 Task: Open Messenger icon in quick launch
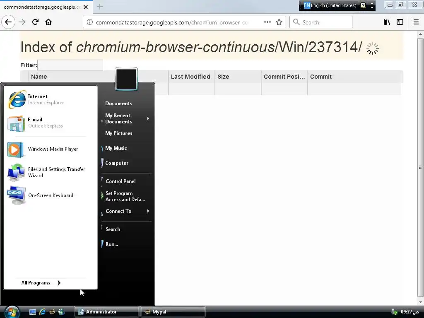coord(61,312)
